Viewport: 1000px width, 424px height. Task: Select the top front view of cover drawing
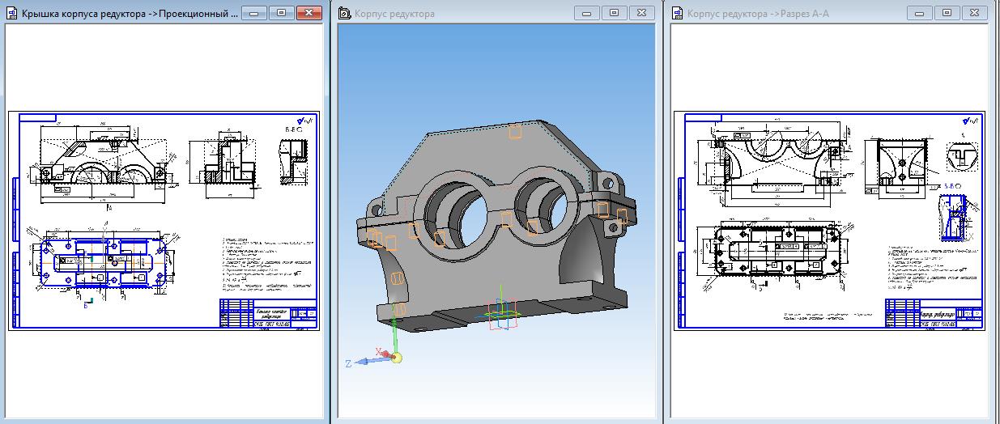[x=103, y=162]
